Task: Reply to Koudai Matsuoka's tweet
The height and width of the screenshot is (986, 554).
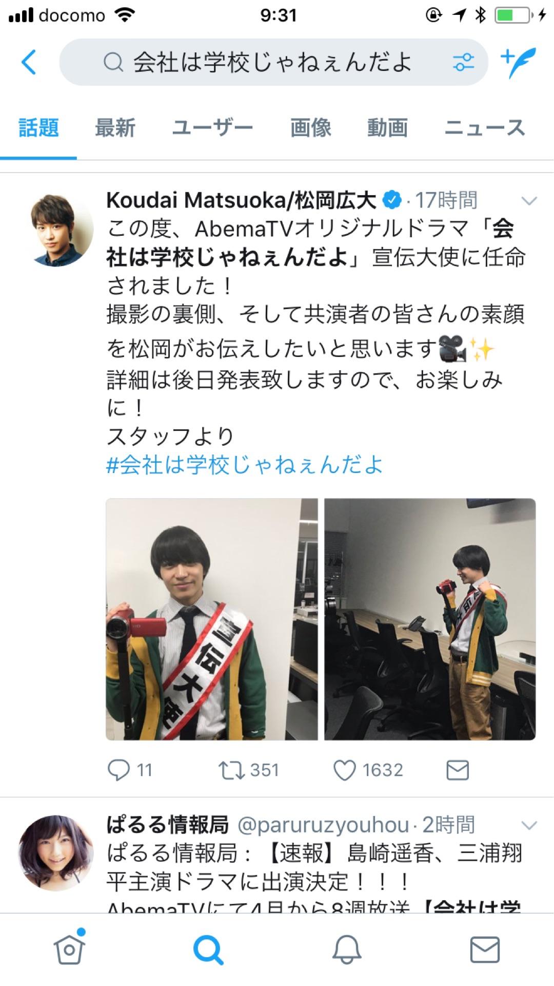Action: pos(118,770)
